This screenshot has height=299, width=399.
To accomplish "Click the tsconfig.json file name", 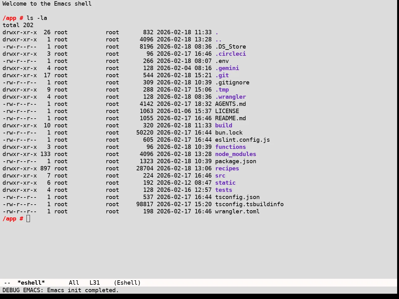I will click(237, 197).
